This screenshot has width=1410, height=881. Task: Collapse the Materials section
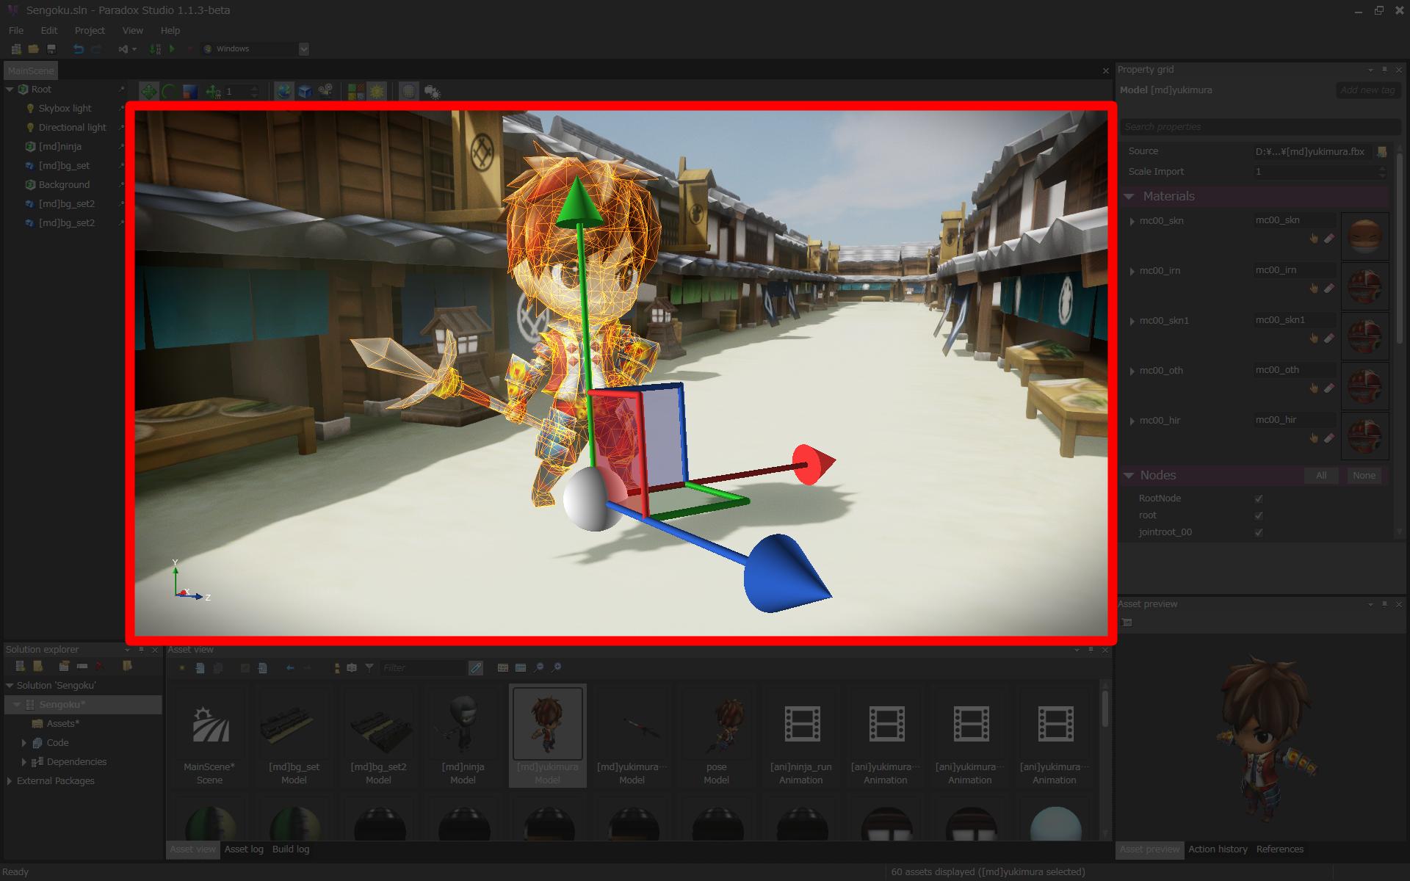[x=1129, y=196]
